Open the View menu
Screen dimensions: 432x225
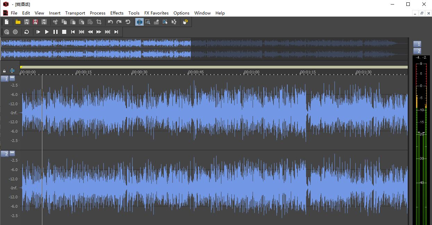(x=40, y=13)
